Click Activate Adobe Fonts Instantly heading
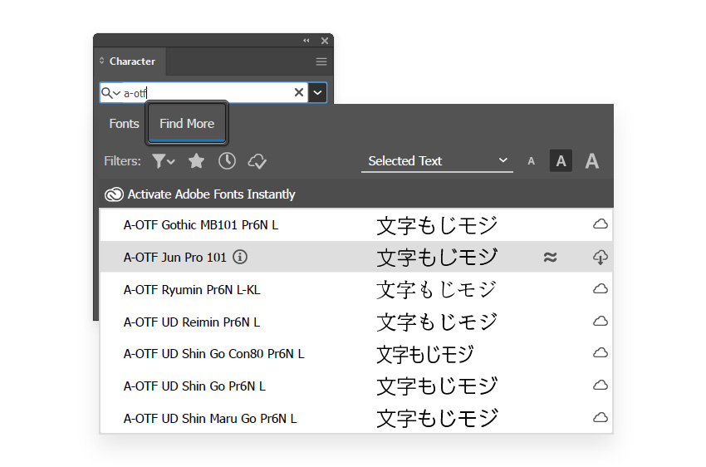The width and height of the screenshot is (706, 467). (211, 194)
